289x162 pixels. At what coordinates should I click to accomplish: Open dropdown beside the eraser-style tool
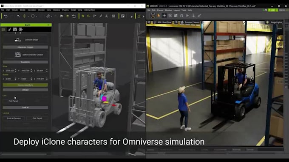51,16
